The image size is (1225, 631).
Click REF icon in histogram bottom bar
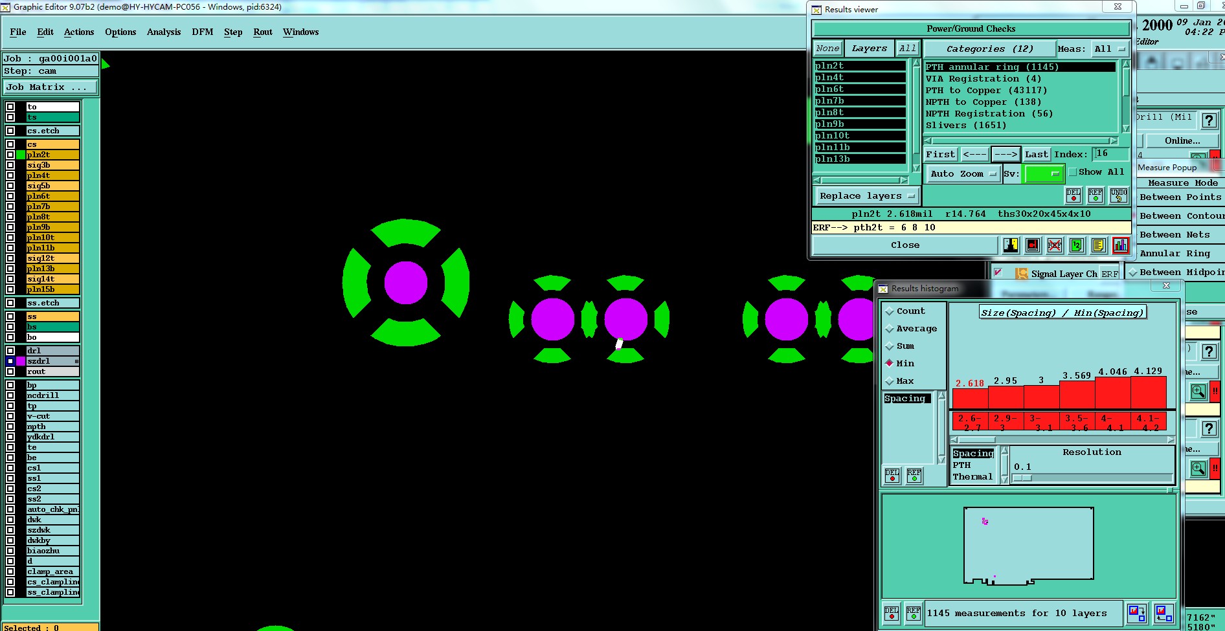(x=914, y=613)
